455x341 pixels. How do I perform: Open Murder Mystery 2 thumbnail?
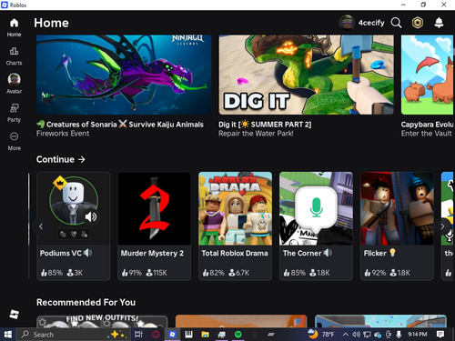[155, 208]
